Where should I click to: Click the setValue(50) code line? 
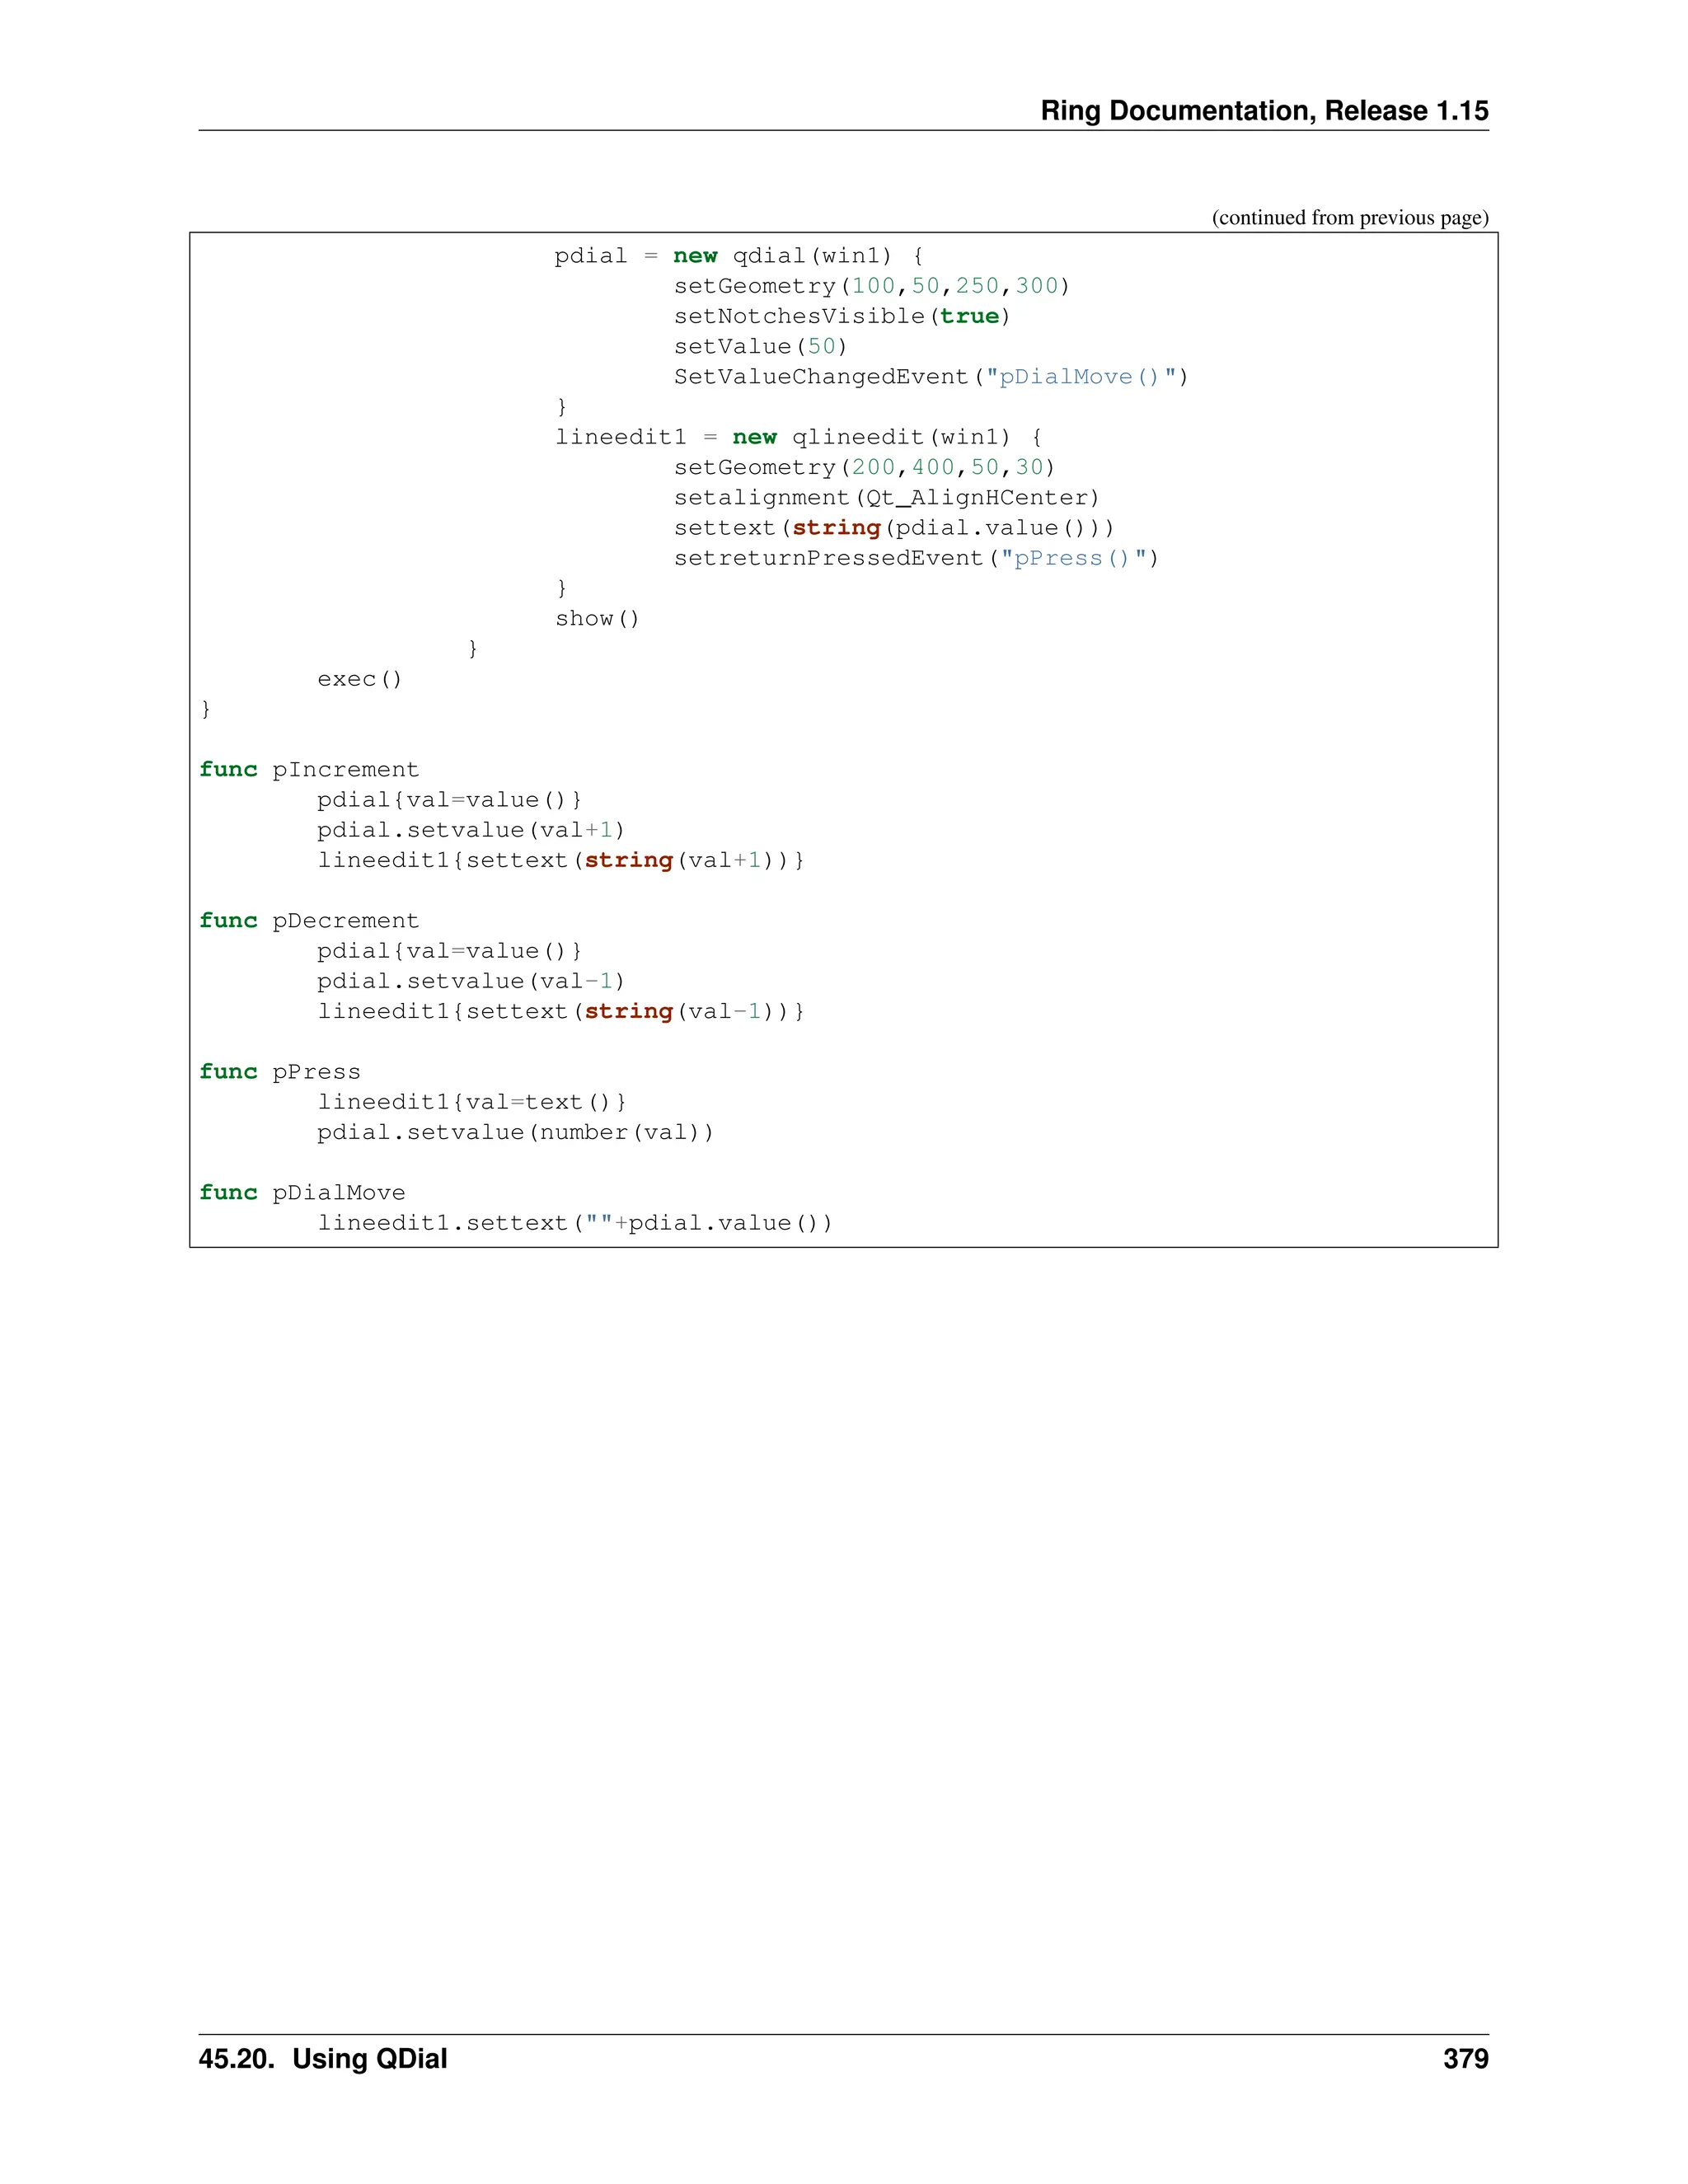(760, 346)
